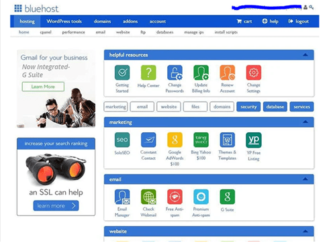This screenshot has width=327, height=247.
Task: Open the Change Settings gear icon
Action: 254,72
